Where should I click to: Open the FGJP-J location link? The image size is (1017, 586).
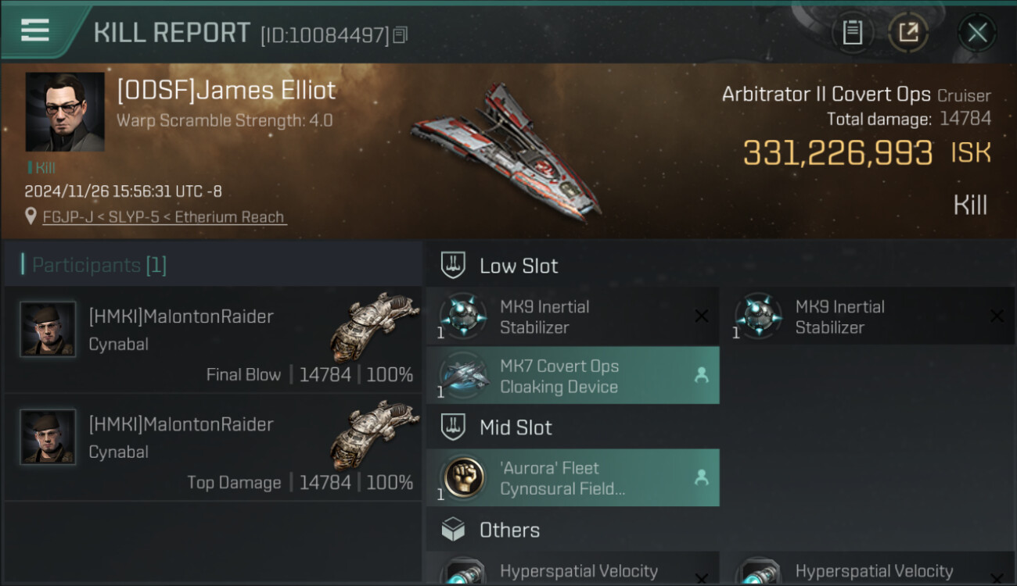tap(164, 217)
